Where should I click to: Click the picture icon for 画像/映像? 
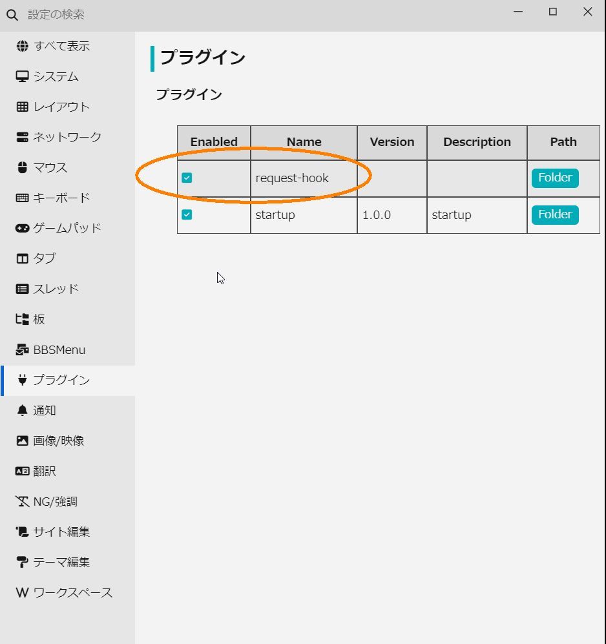pos(22,441)
